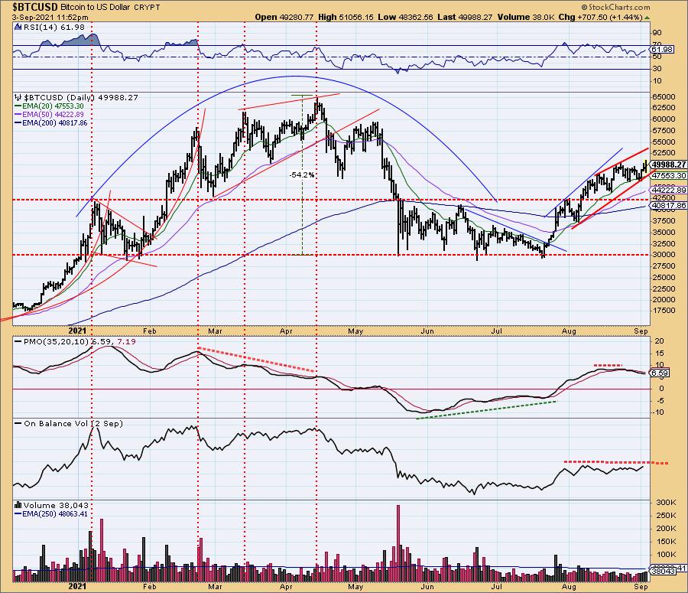Click the 30000 price axis label

point(664,255)
